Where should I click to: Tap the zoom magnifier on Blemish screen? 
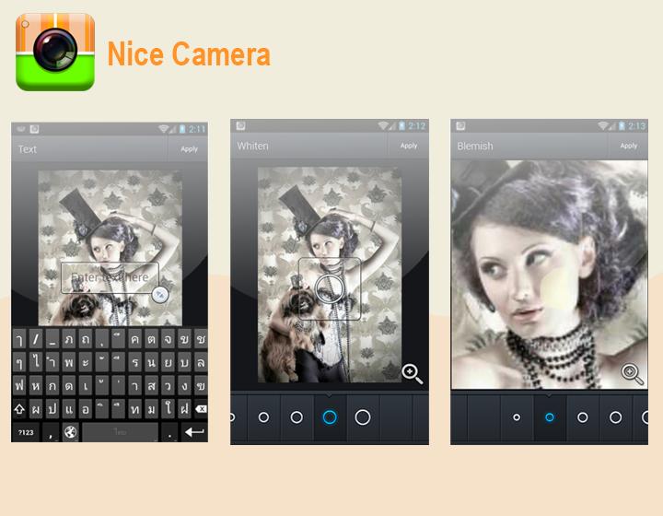(632, 373)
